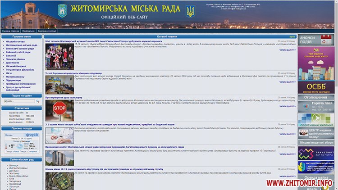The height and width of the screenshot is (190, 338).
Task: Click Вінниця in the city councils list
Action: coord(14,165)
